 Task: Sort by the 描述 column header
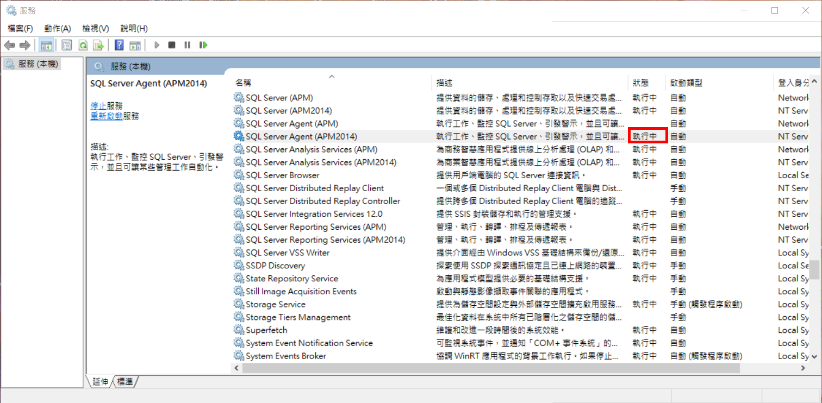tap(531, 83)
